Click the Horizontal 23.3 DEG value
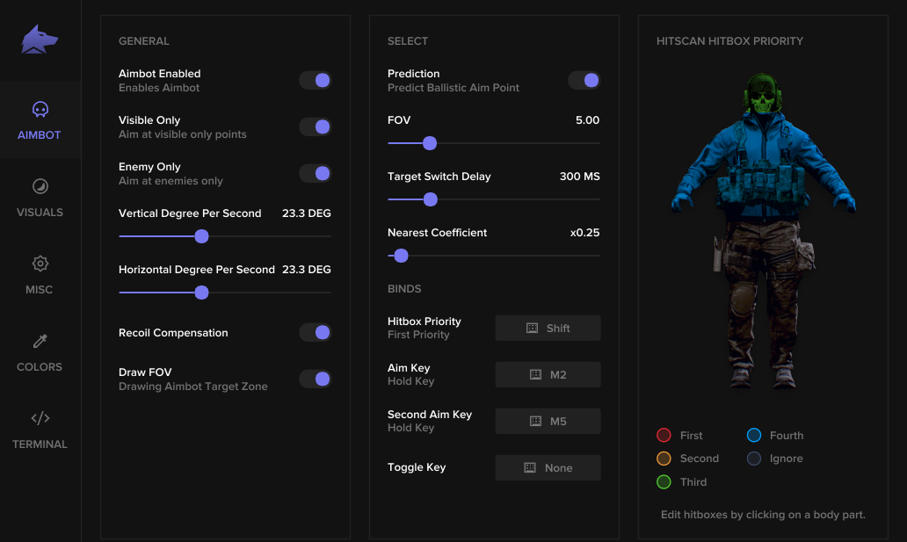The image size is (907, 542). tap(307, 270)
